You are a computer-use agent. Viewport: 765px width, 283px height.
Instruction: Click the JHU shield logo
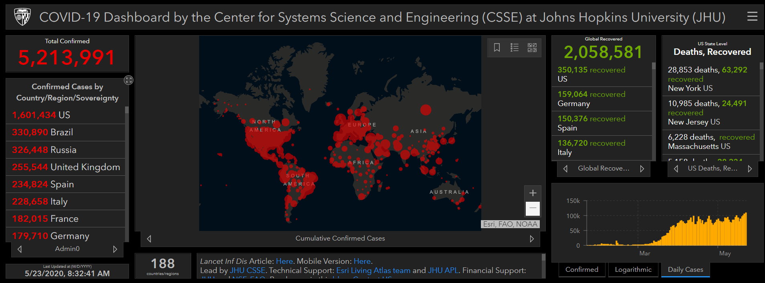(22, 17)
